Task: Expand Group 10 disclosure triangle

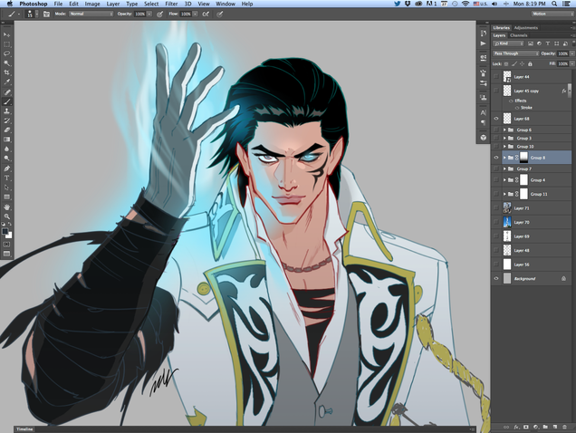Action: coord(504,146)
